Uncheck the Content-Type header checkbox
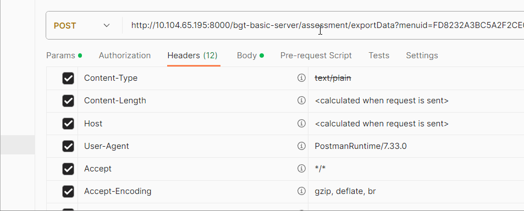The height and width of the screenshot is (211, 524). click(x=68, y=78)
